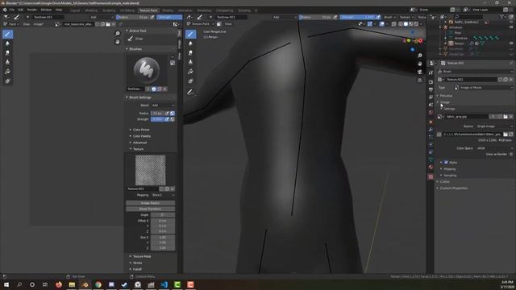Screen dimensions: 516x290
Task: Click the zoom magnifier in the image editor
Action: pos(118,33)
